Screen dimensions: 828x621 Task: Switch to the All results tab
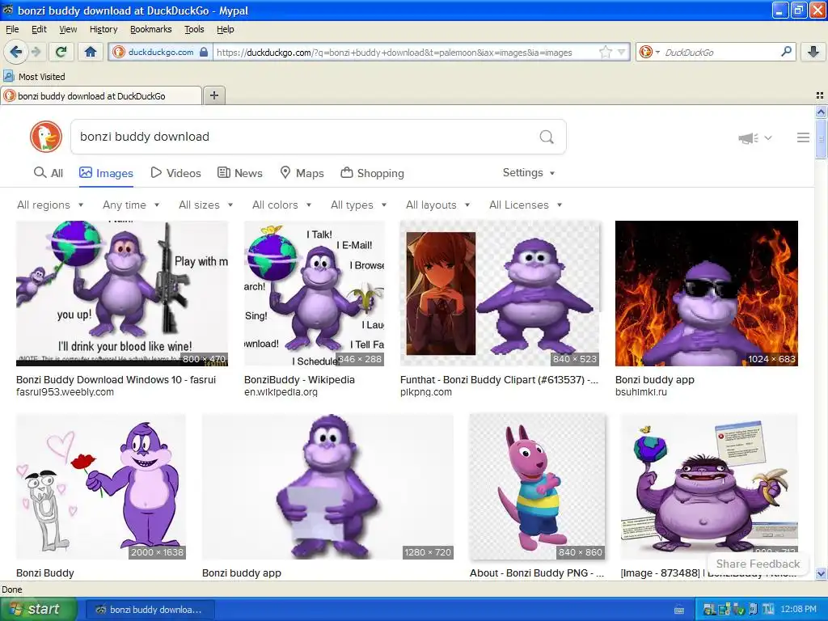(x=48, y=173)
